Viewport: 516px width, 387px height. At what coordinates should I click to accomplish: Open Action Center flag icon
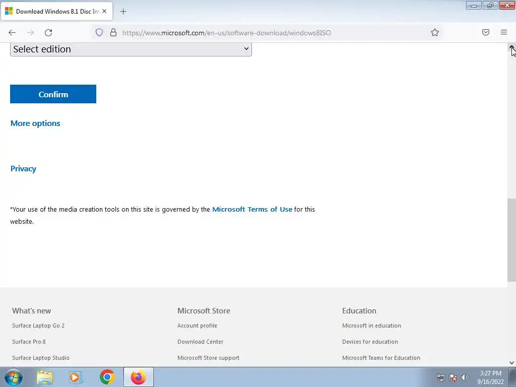point(453,377)
